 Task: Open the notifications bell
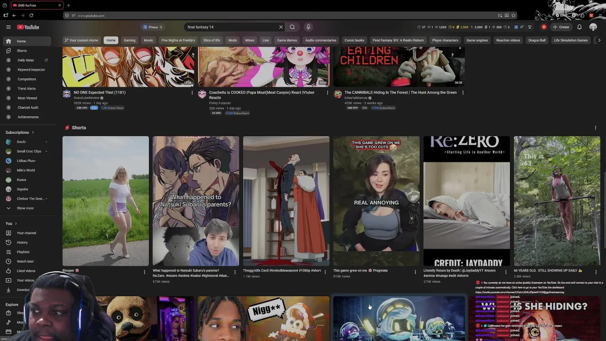[579, 27]
